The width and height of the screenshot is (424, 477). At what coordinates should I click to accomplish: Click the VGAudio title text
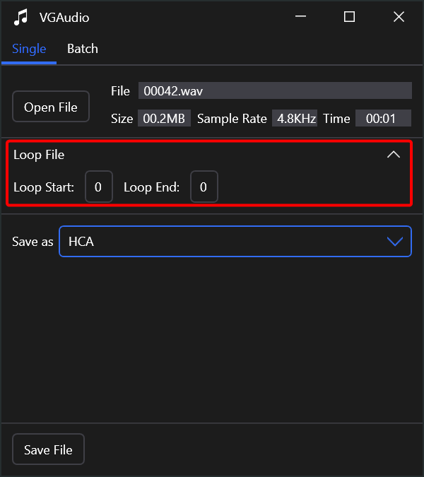pos(64,18)
